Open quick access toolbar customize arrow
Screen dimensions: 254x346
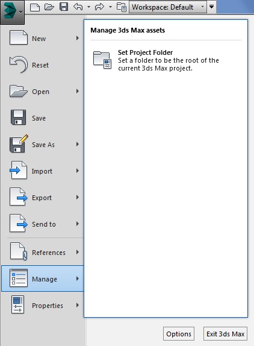pyautogui.click(x=211, y=7)
